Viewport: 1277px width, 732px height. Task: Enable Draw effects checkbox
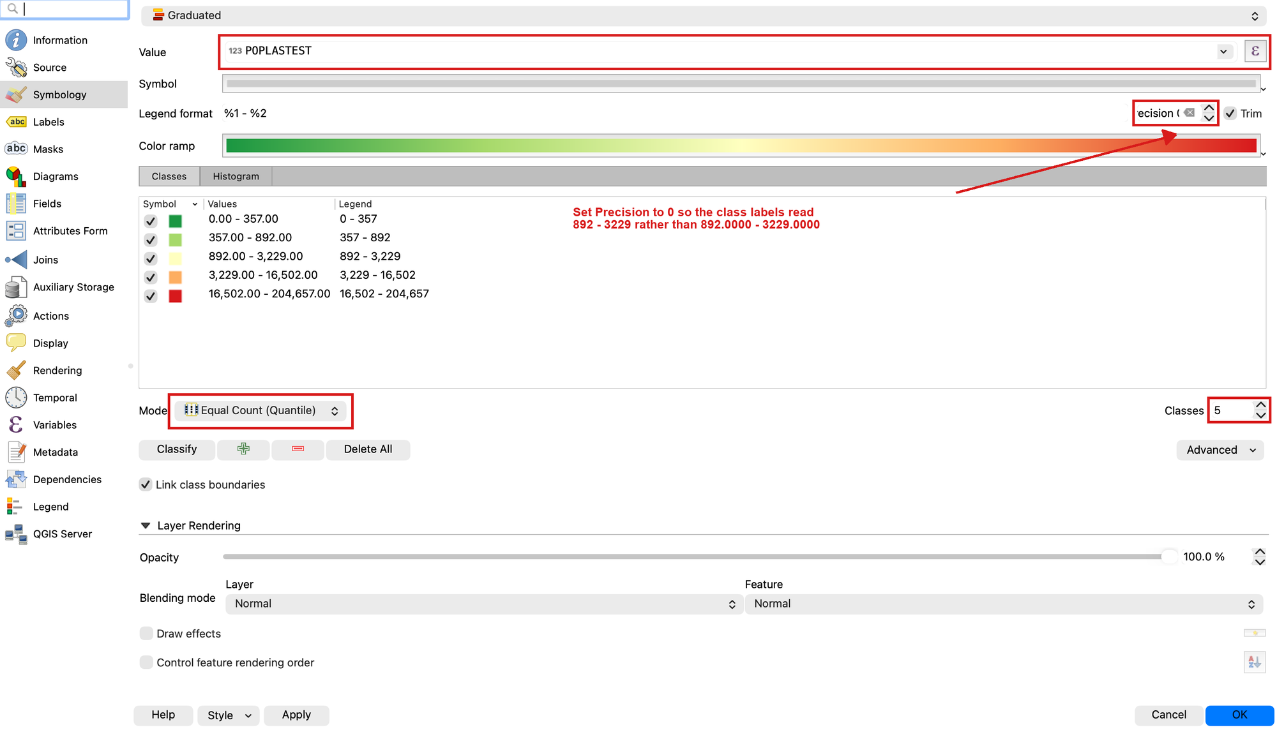click(x=146, y=633)
